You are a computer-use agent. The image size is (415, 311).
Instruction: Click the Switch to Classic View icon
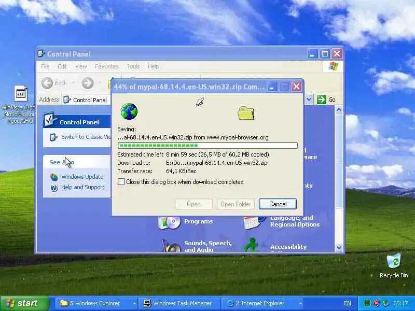[54, 137]
